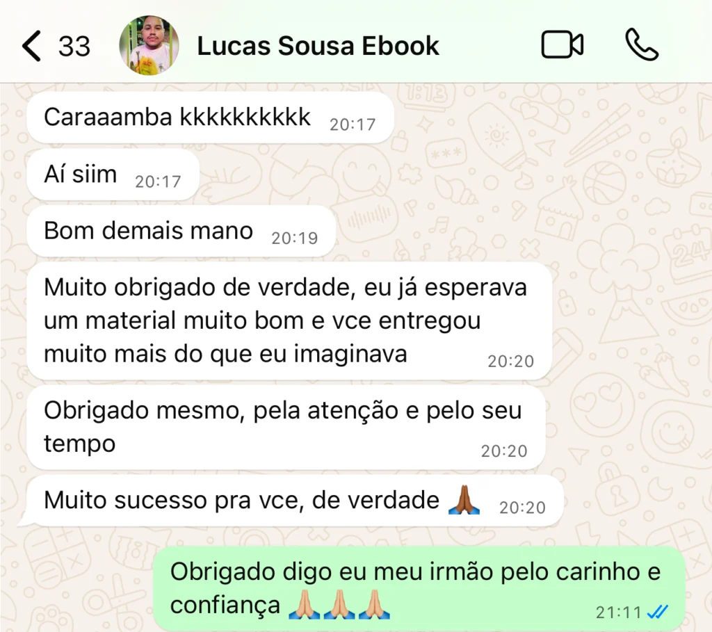The image size is (712, 632).
Task: Start a voice call via phone icon
Action: [642, 44]
